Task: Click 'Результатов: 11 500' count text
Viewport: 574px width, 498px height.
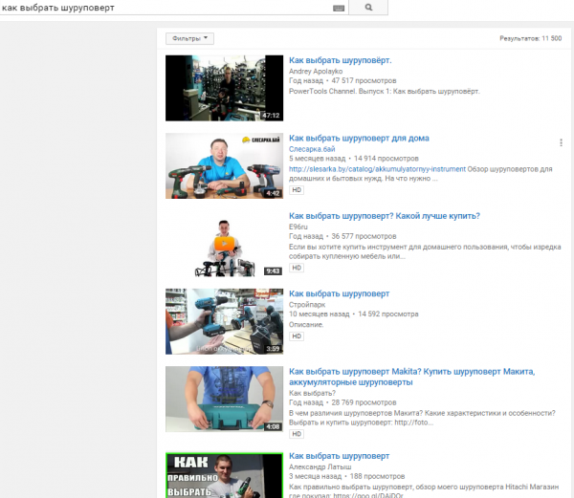Action: pyautogui.click(x=530, y=38)
